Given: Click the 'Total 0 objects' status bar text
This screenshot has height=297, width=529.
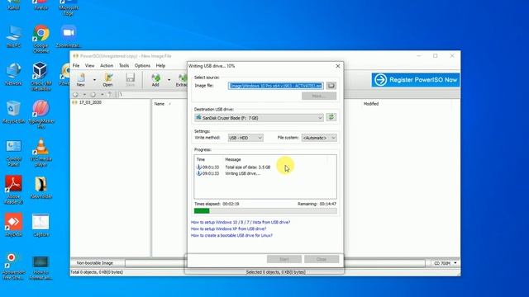Looking at the screenshot, I should pyautogui.click(x=97, y=272).
